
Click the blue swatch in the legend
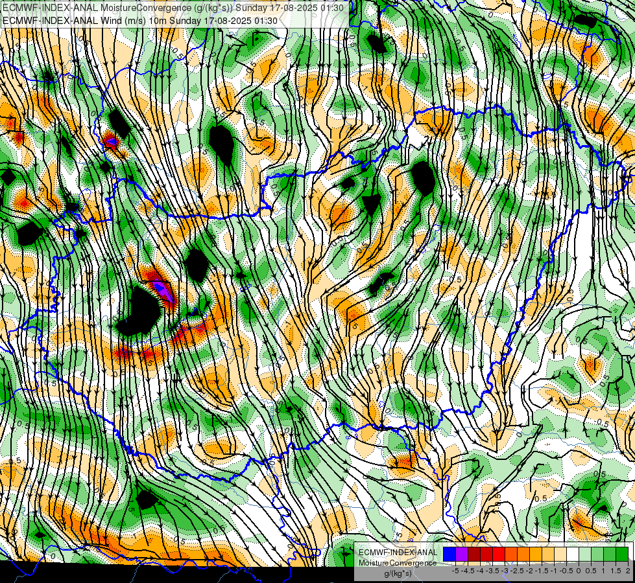449,554
